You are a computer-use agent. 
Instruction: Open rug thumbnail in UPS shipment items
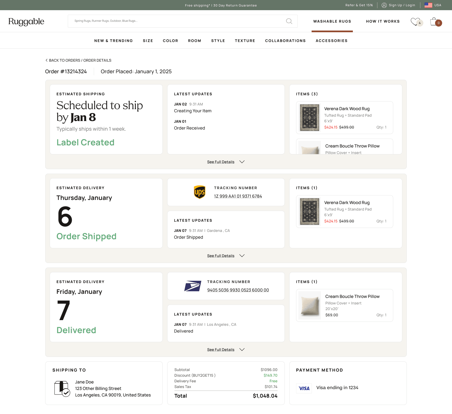[310, 212]
